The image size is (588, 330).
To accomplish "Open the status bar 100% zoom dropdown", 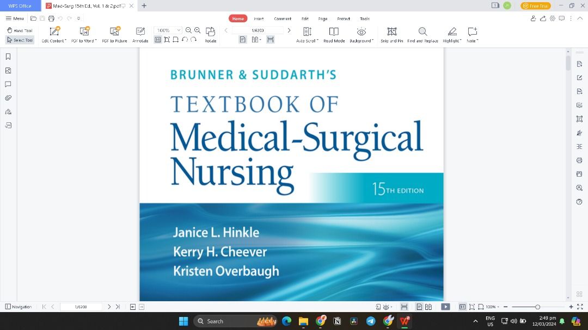I will coord(492,307).
